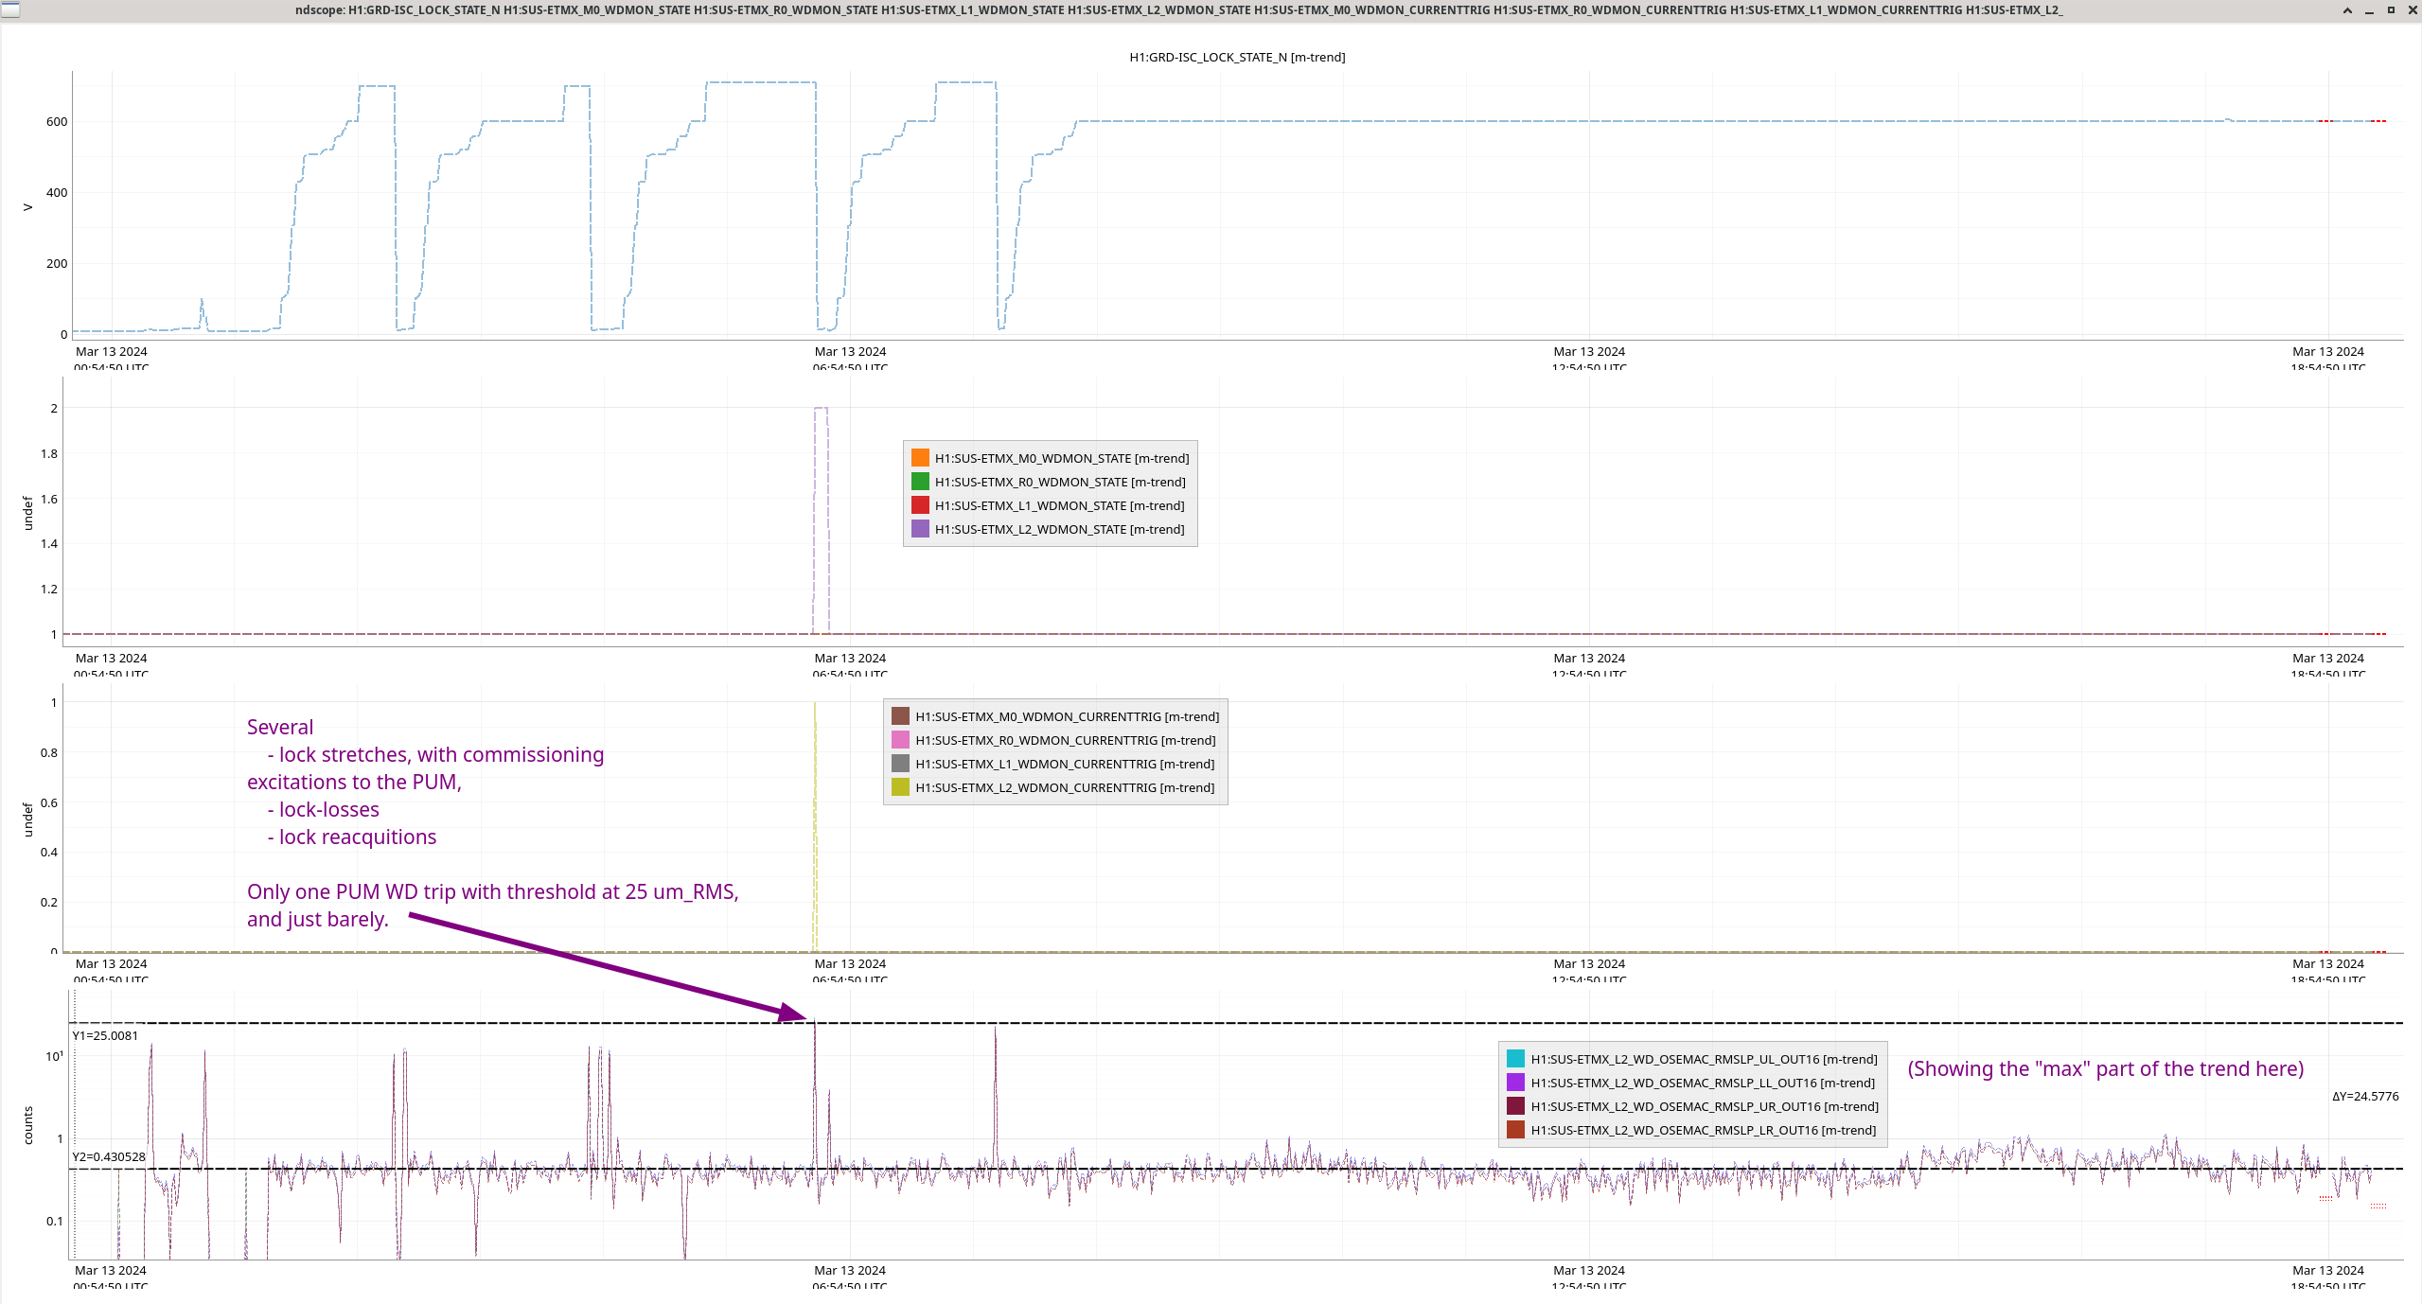
Task: Click the orange M0_WDMON_STATE legend swatch
Action: point(920,458)
